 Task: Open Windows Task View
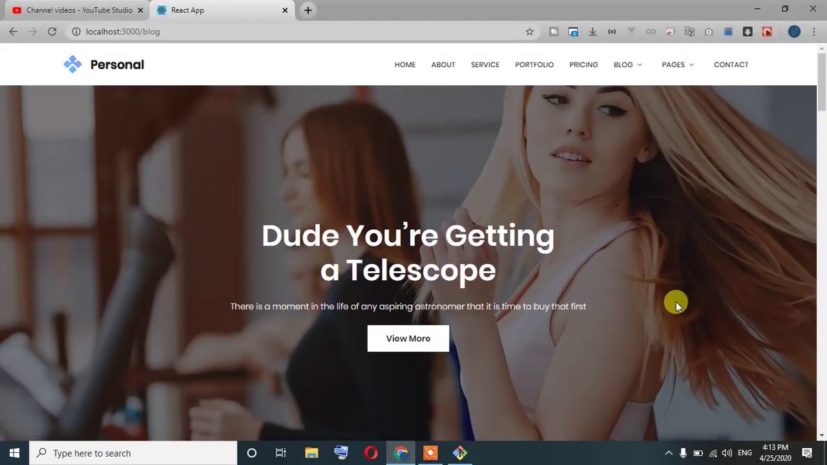[x=281, y=453]
